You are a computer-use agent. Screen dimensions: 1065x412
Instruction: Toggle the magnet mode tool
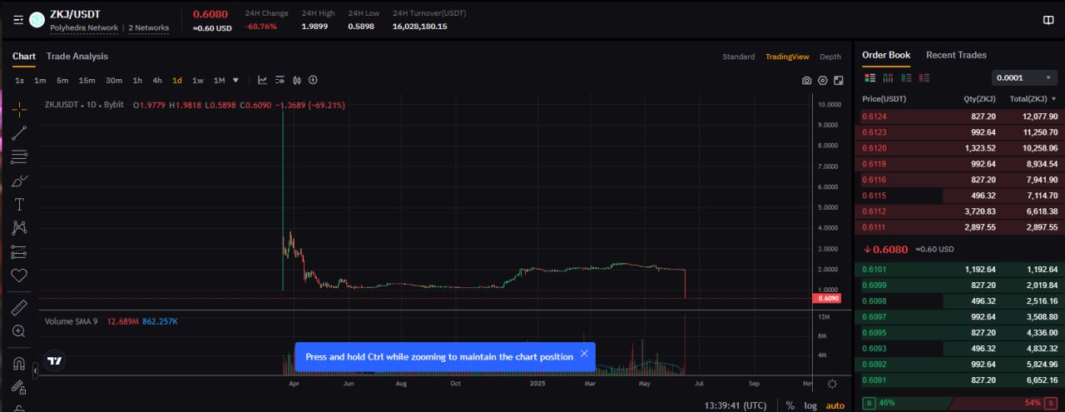pos(18,364)
